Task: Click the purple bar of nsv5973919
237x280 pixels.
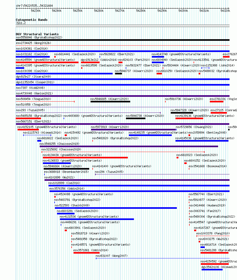Action: point(133,130)
